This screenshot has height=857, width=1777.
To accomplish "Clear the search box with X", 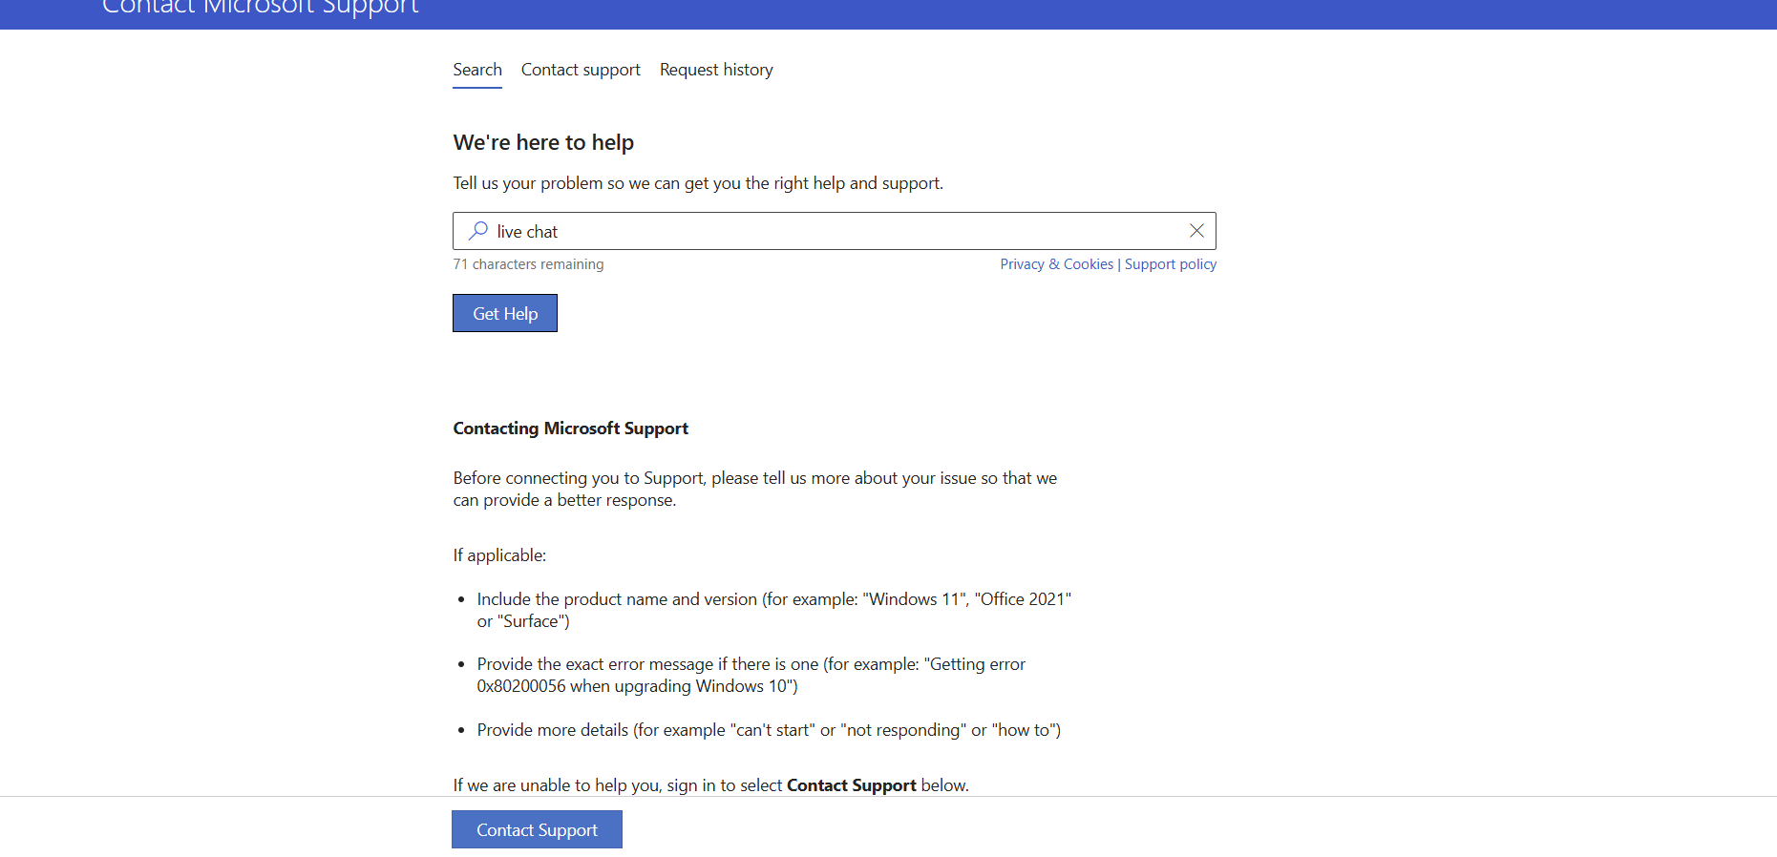I will tap(1196, 231).
